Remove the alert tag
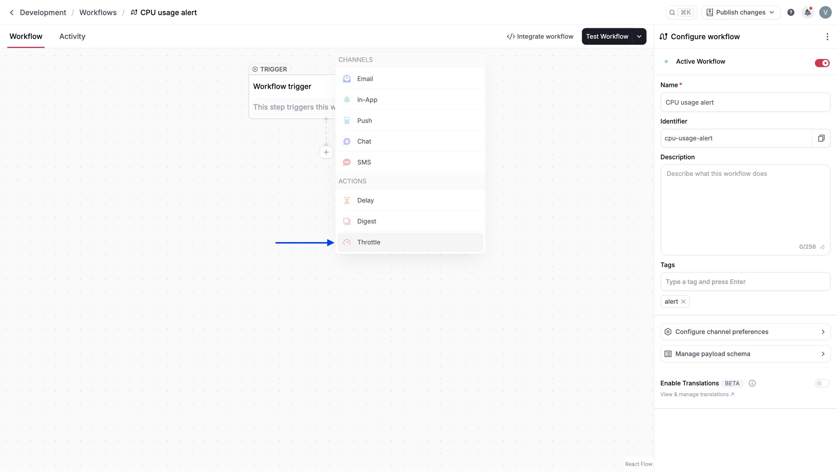The height and width of the screenshot is (472, 837). pos(683,301)
